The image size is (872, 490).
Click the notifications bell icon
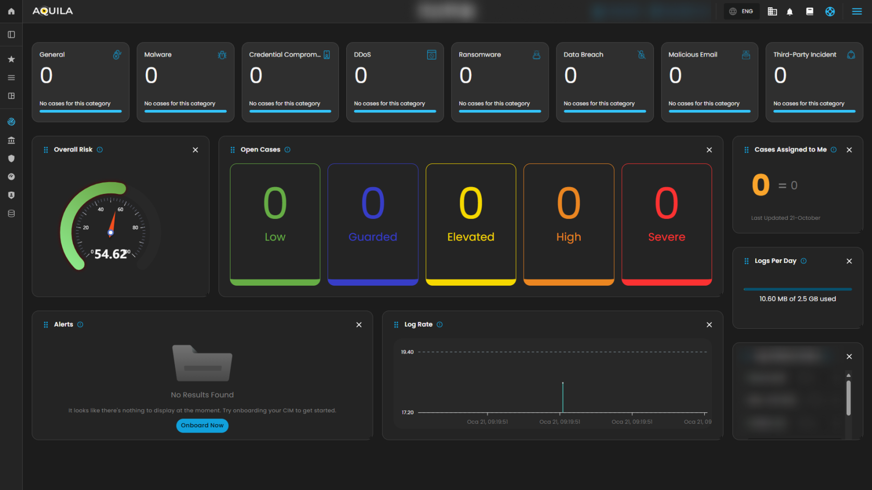click(789, 11)
